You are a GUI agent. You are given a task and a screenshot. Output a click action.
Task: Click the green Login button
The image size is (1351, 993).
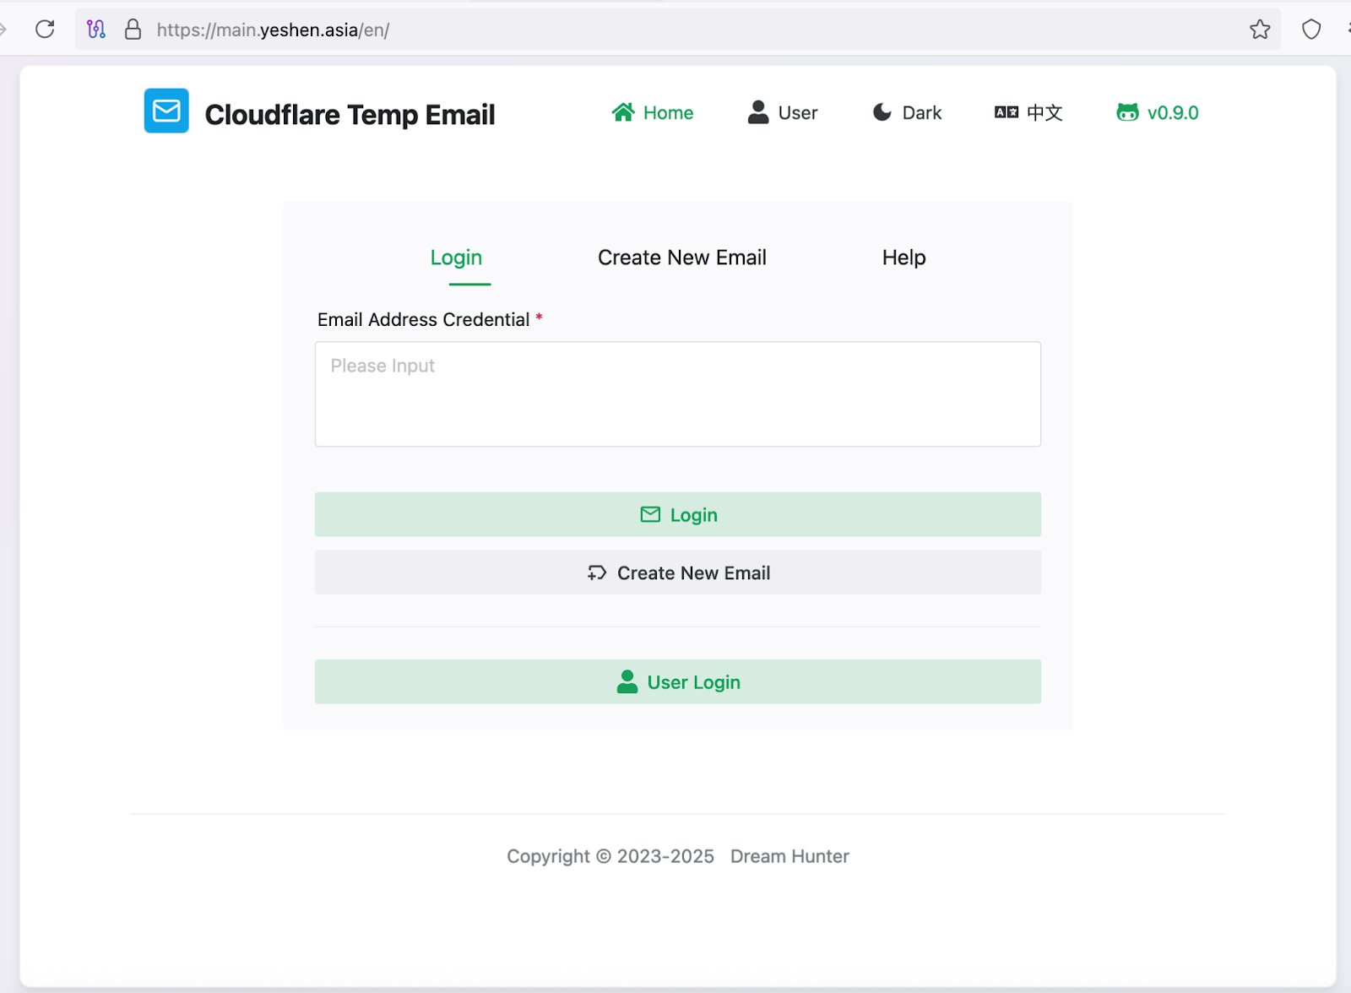678,514
